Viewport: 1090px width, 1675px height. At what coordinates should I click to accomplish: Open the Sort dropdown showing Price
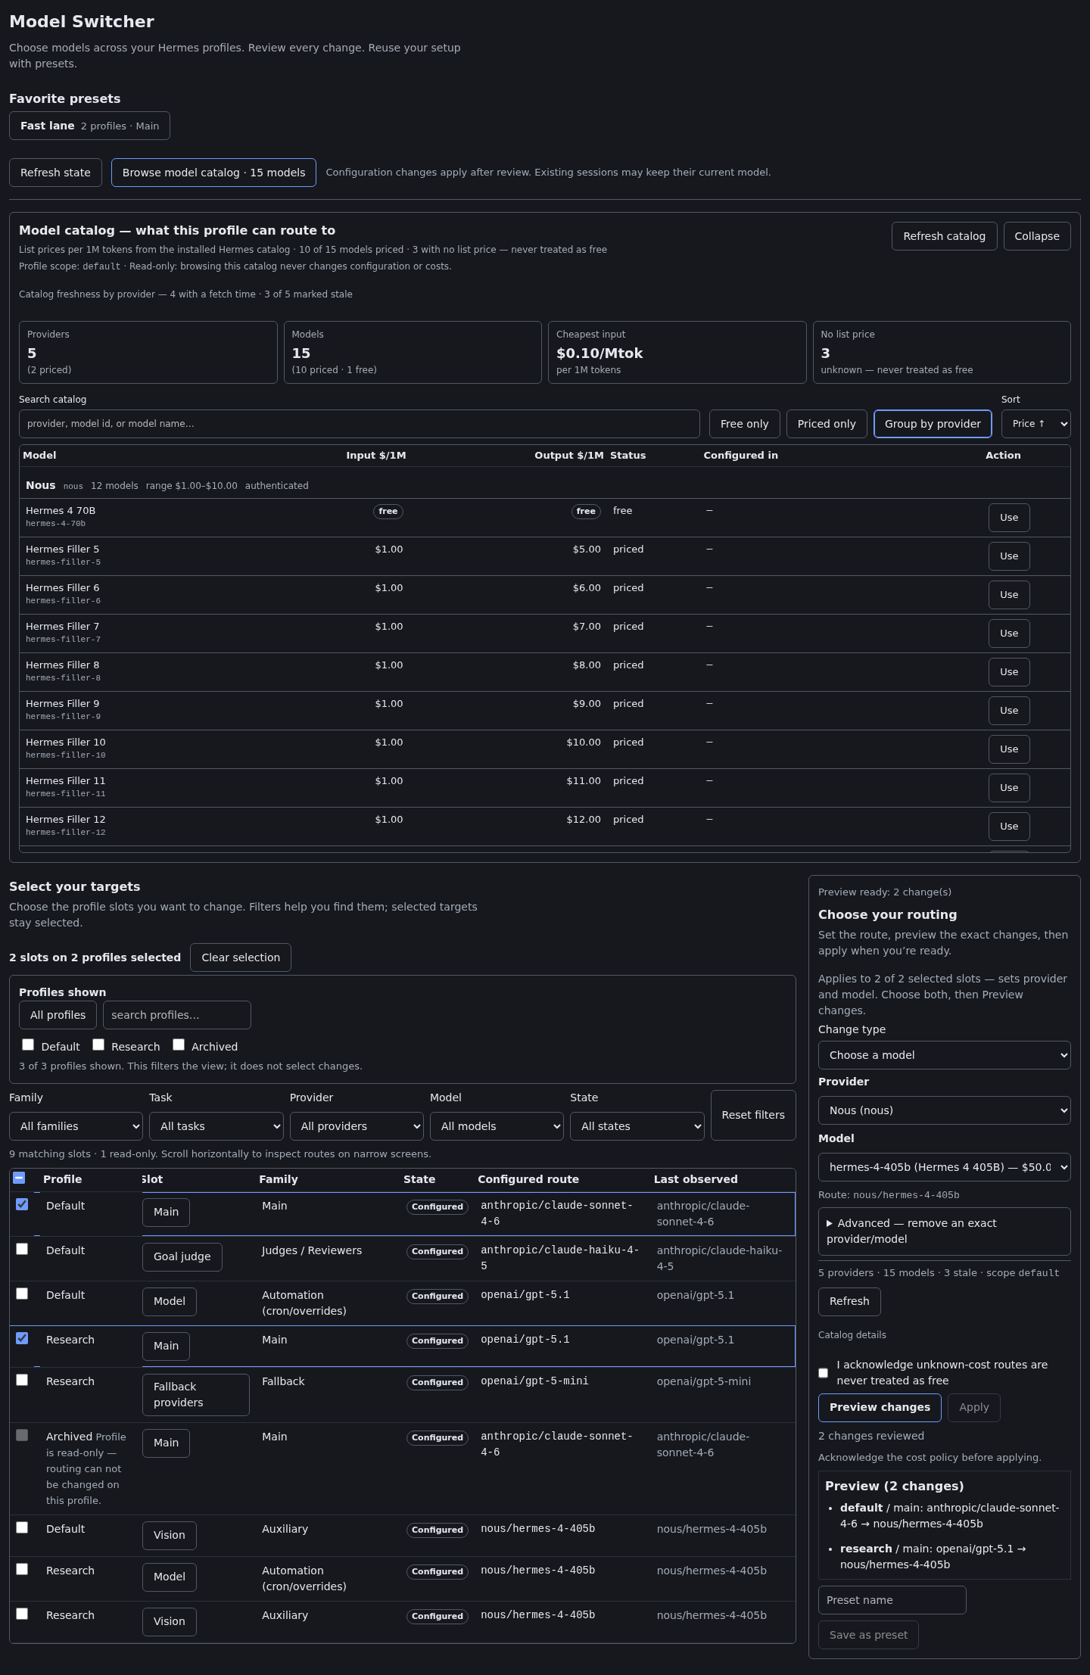click(x=1036, y=424)
